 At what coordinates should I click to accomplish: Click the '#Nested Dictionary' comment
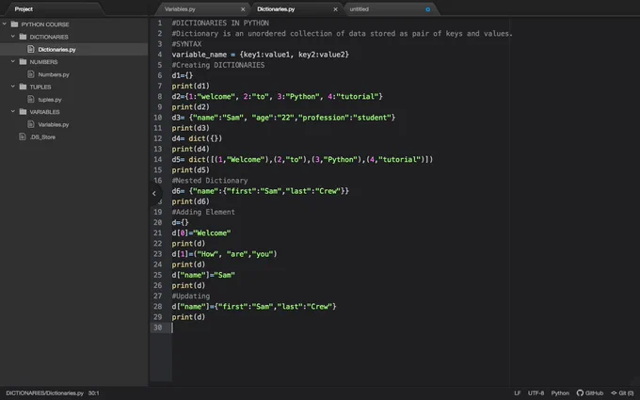coord(210,181)
